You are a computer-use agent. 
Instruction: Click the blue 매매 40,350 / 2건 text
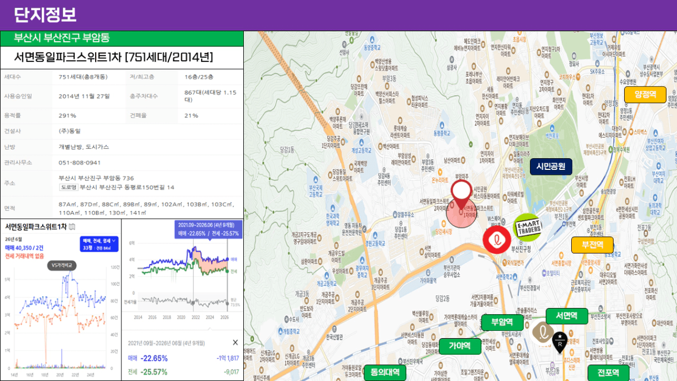[x=24, y=247]
